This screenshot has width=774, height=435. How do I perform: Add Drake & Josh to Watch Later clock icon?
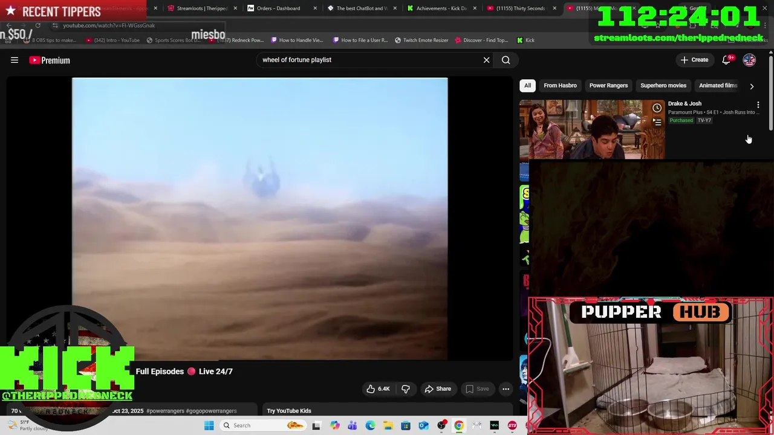click(657, 108)
